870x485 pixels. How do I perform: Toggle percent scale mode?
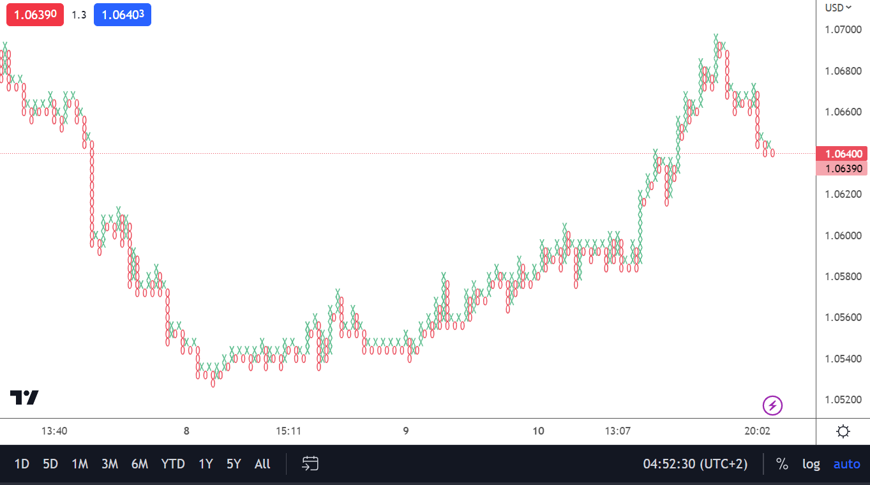pos(782,464)
